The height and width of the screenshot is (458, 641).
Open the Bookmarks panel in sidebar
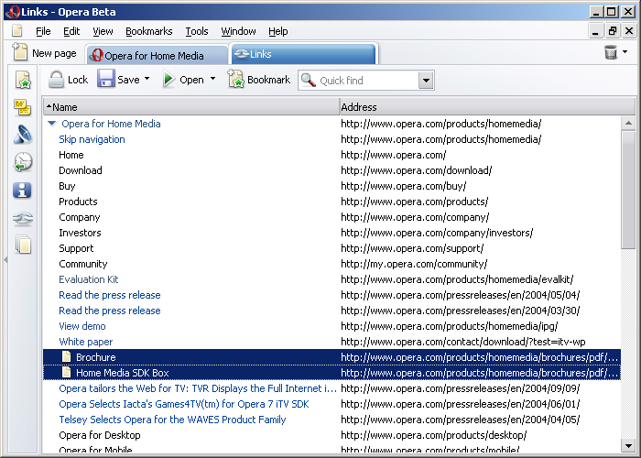click(23, 82)
